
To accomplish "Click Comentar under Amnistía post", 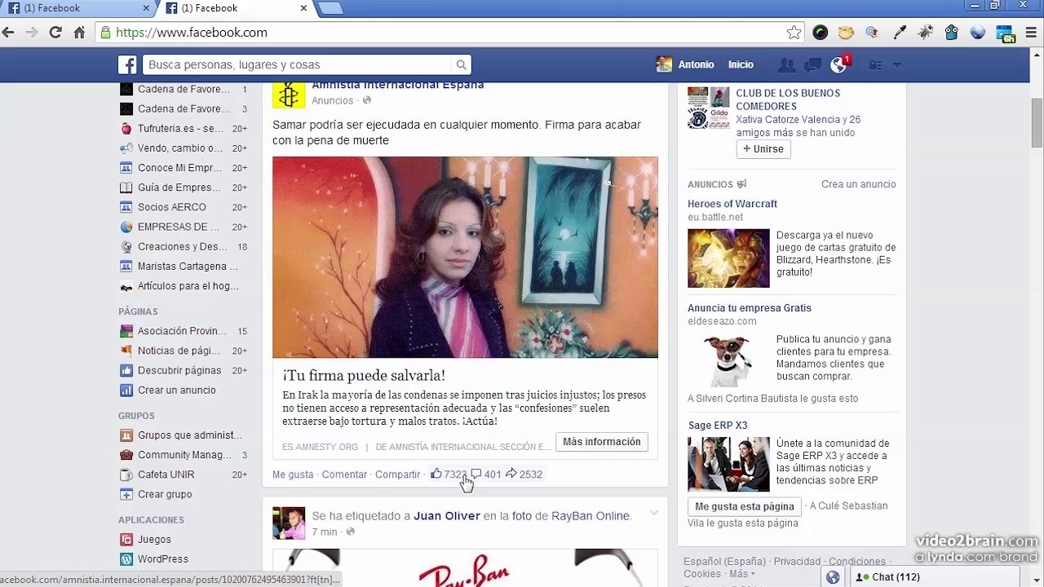I will [x=344, y=474].
